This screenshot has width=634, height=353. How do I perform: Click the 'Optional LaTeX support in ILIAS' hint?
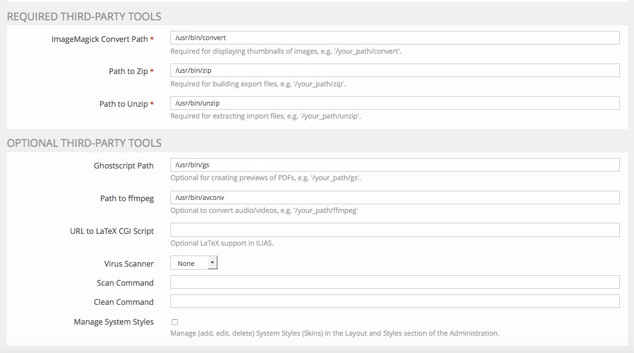tap(222, 243)
